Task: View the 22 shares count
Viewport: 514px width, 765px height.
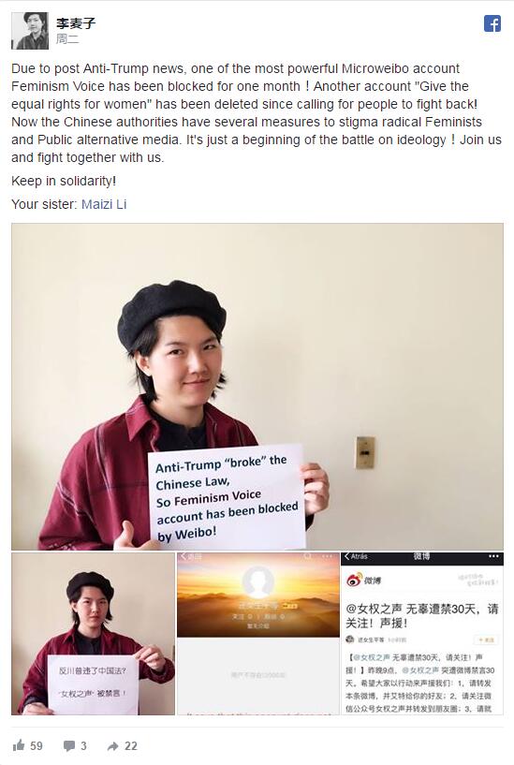Action: [x=131, y=745]
